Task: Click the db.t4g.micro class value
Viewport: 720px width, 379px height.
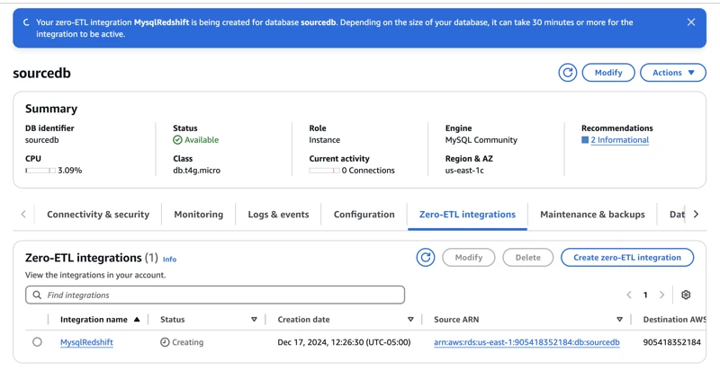Action: tap(196, 170)
